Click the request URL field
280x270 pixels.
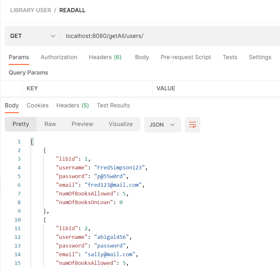170,36
